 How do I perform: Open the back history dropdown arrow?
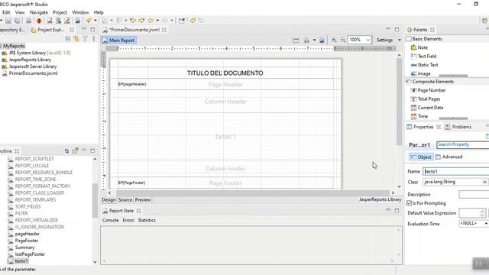157,21
